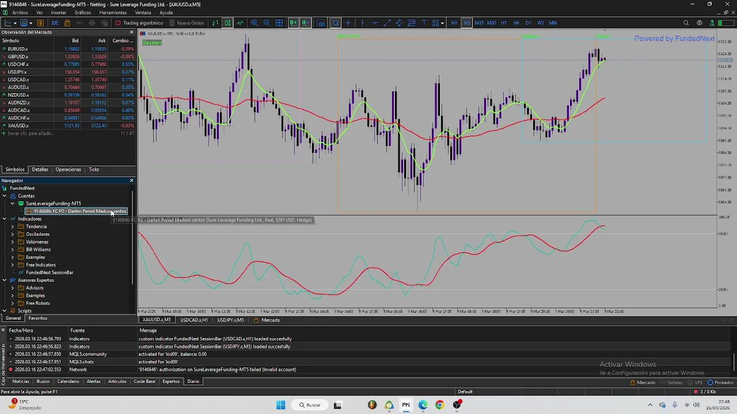This screenshot has width=737, height=414.
Task: Select the text label tool
Action: point(424,23)
